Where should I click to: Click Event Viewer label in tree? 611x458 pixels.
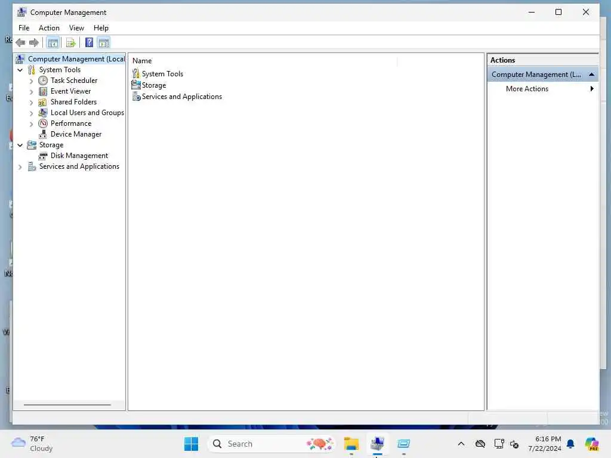(x=70, y=91)
